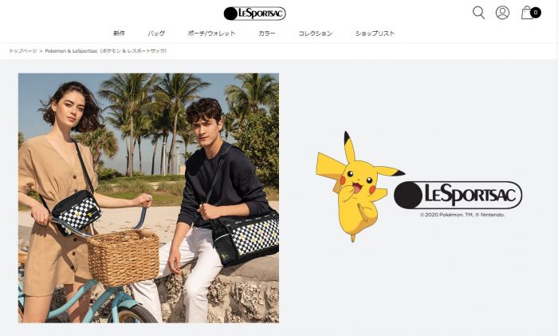
Task: Click the man's checkered messenger bag
Action: click(246, 237)
